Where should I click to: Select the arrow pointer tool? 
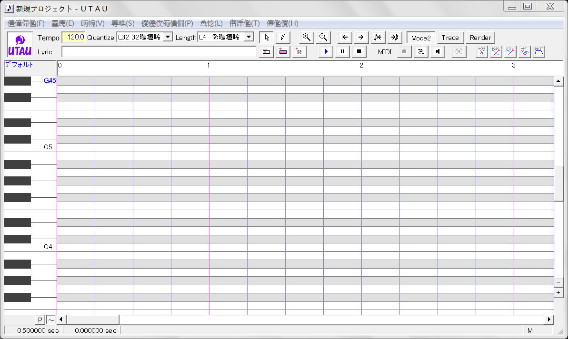(267, 37)
